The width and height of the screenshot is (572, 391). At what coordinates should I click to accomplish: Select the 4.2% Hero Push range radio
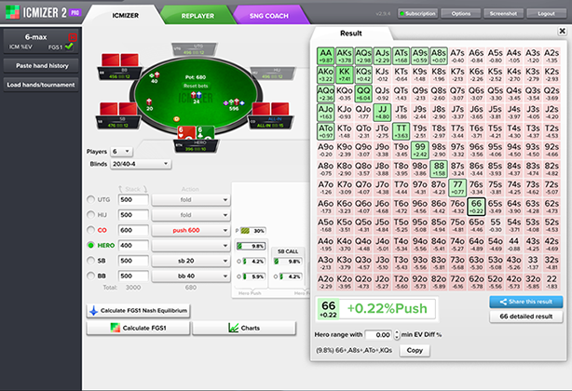pyautogui.click(x=238, y=262)
